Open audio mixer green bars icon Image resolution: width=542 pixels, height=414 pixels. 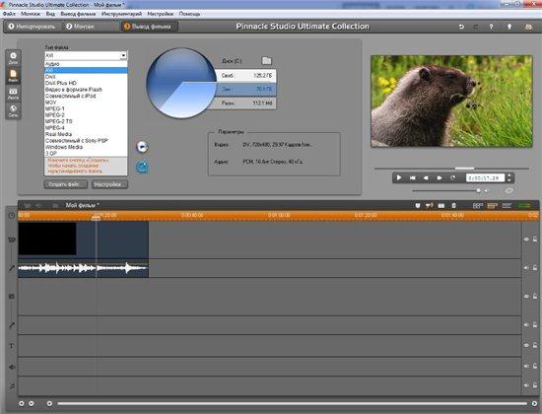[524, 205]
